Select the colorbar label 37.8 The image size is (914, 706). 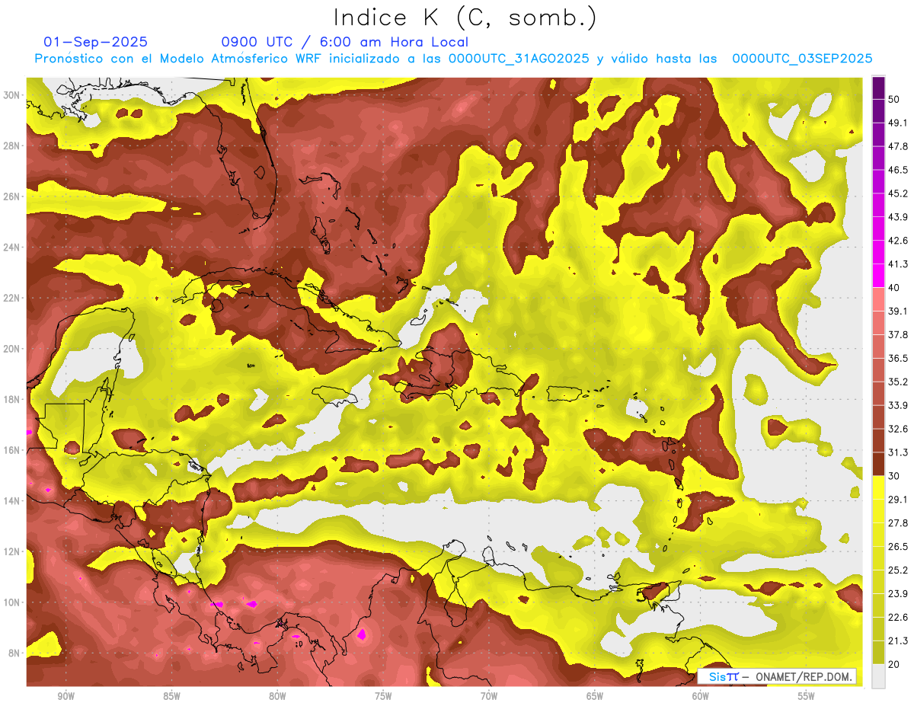click(898, 335)
